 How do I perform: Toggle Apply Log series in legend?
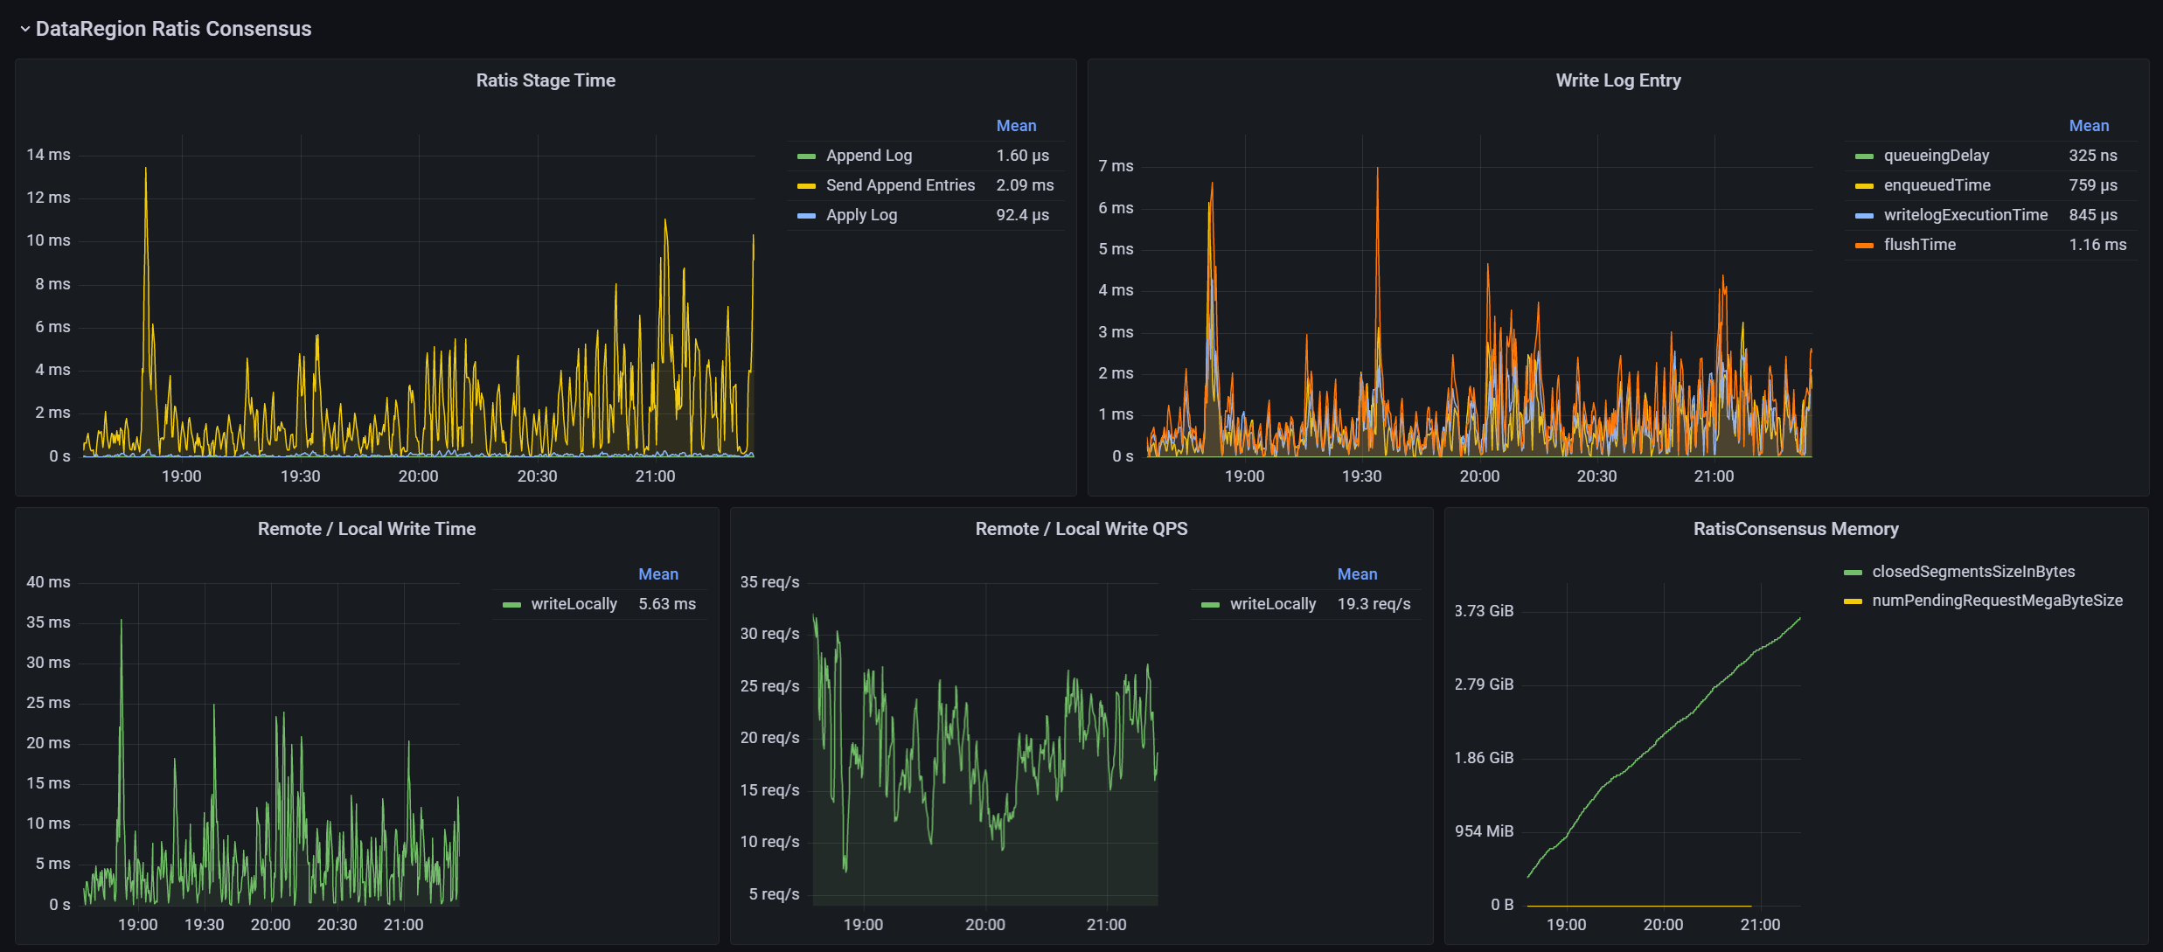click(x=861, y=215)
